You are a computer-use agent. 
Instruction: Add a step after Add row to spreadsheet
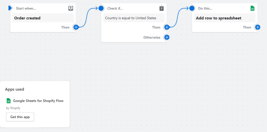(258, 27)
